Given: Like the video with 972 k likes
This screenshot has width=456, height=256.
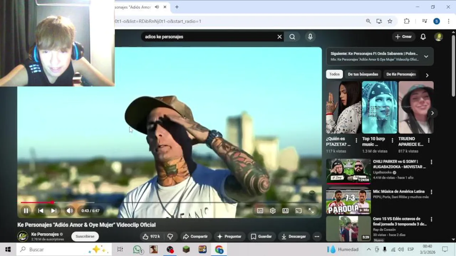Looking at the screenshot, I should point(151,236).
